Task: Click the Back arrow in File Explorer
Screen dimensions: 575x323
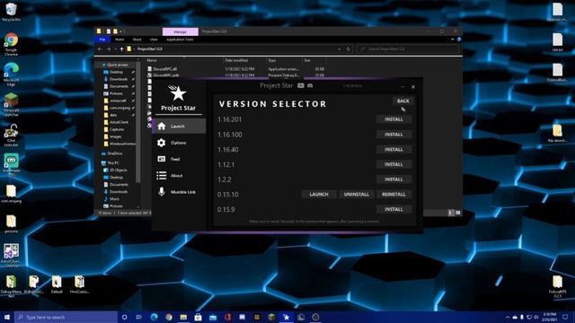Action: (x=100, y=48)
